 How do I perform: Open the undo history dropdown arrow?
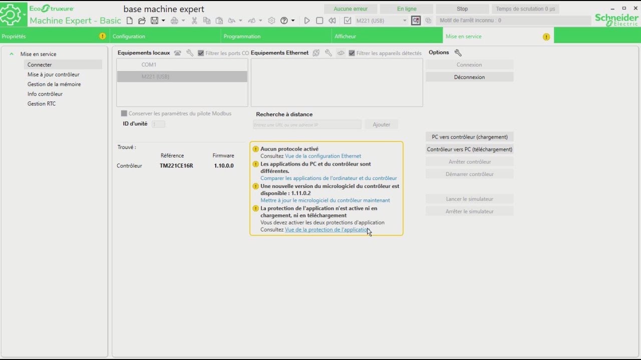(x=240, y=20)
